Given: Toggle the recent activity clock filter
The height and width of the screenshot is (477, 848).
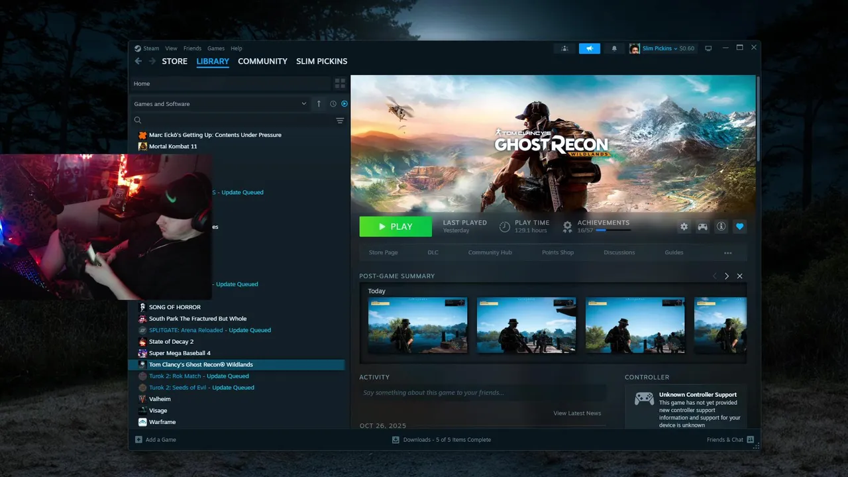Looking at the screenshot, I should click(x=333, y=103).
